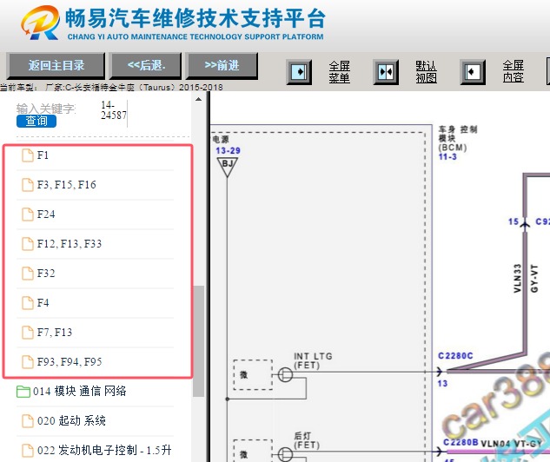The image size is (550, 462).
Task: Click the document icon beside F4
Action: pos(28,302)
